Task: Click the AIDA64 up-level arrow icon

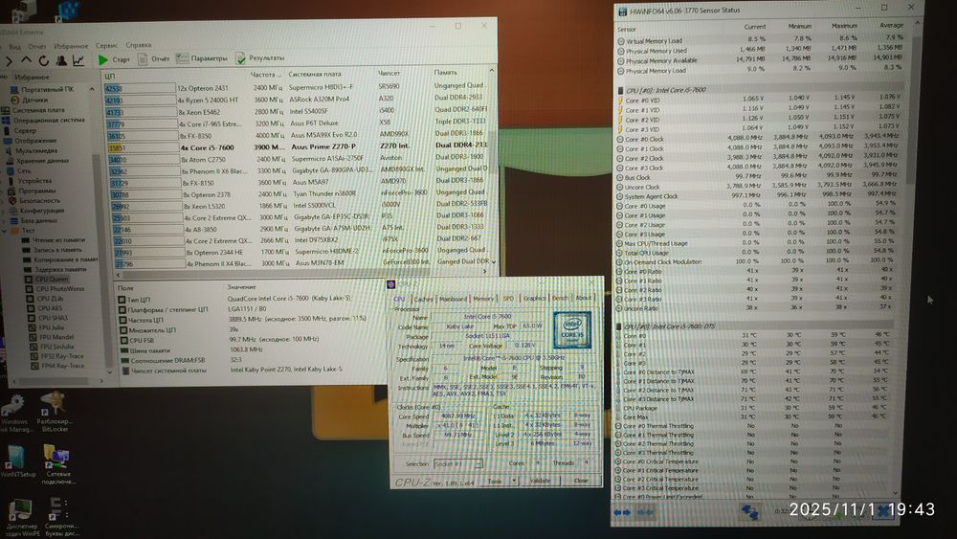Action: (26, 60)
